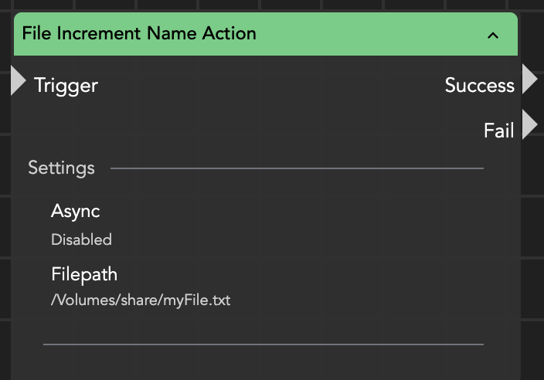
Task: Edit the /Volumes/share/myFile.txt path field
Action: (x=141, y=300)
